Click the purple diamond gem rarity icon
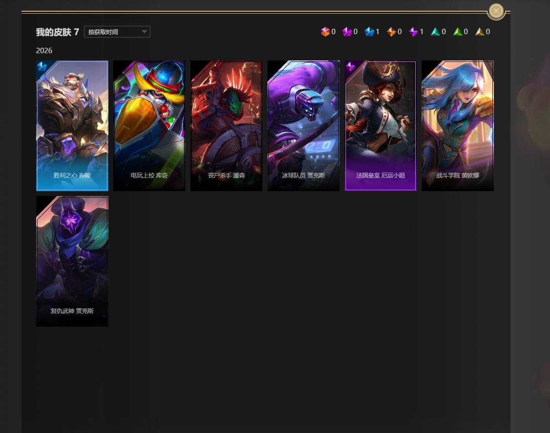Screen dimensions: 550x433 [413, 32]
